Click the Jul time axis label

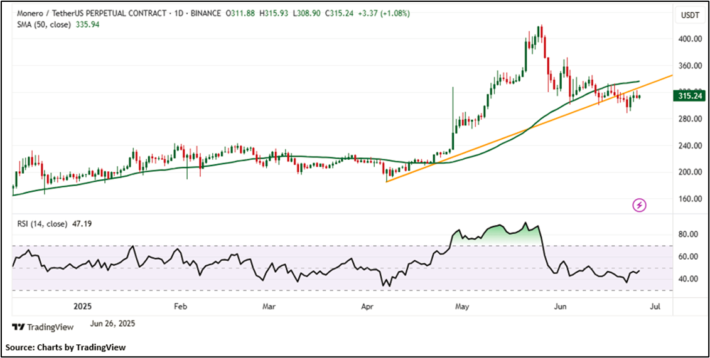pos(654,307)
